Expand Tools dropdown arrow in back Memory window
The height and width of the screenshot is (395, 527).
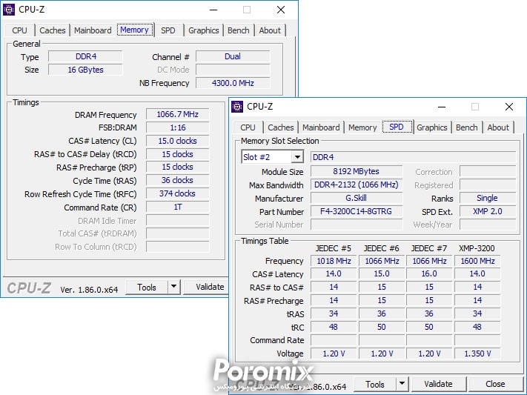(173, 288)
